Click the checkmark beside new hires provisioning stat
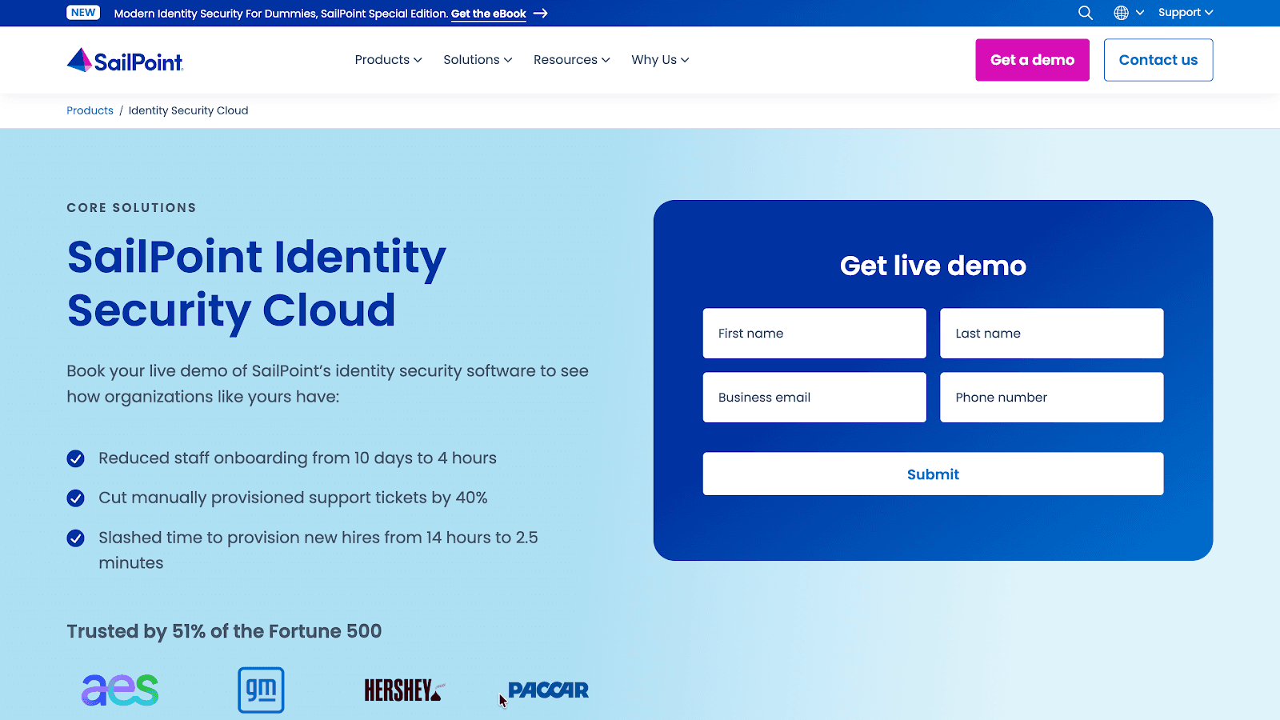Image resolution: width=1280 pixels, height=720 pixels. point(75,538)
